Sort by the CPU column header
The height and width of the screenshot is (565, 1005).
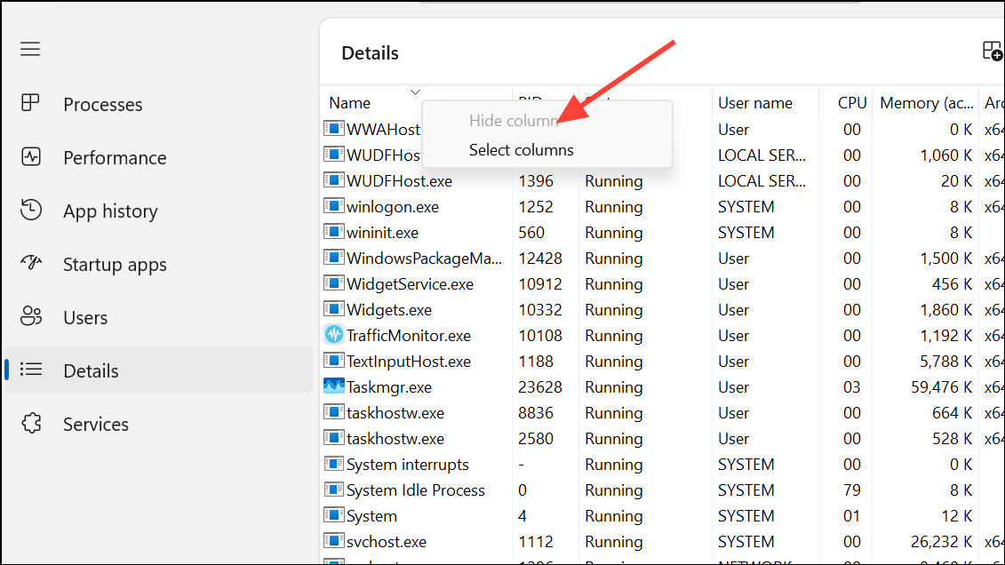[x=851, y=103]
